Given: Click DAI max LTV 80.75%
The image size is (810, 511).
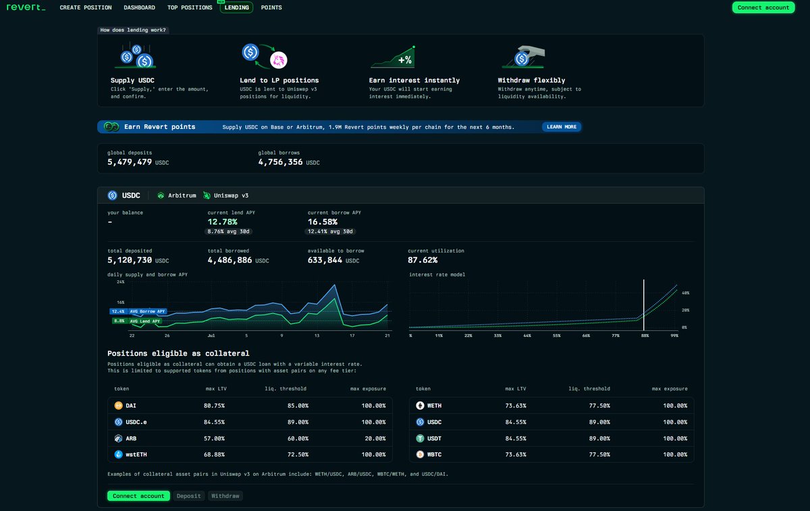Looking at the screenshot, I should pyautogui.click(x=215, y=406).
